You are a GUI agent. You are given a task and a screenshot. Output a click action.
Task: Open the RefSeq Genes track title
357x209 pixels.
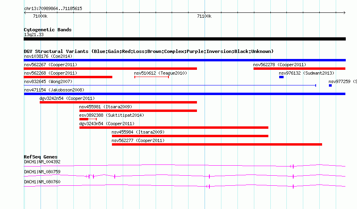coord(41,157)
